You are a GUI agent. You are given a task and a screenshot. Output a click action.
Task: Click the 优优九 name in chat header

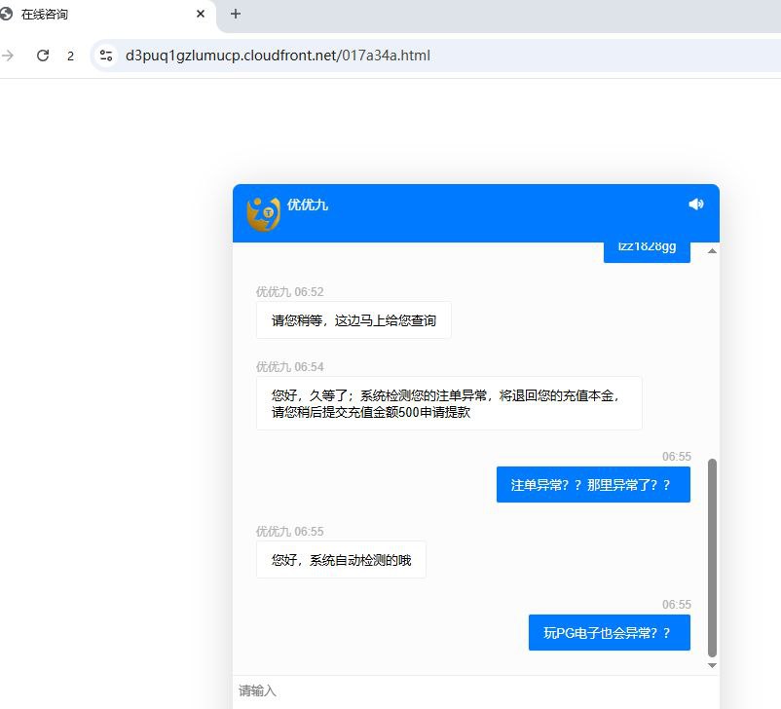pyautogui.click(x=308, y=205)
